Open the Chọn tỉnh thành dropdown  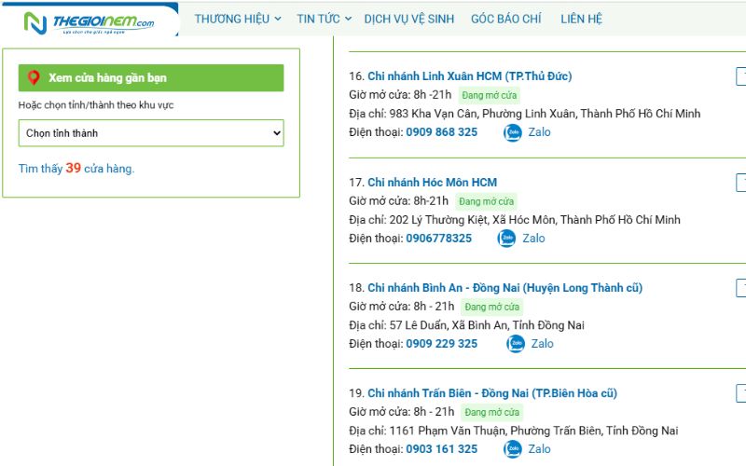(151, 133)
